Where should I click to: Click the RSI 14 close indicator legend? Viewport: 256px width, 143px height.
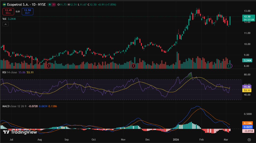point(10,72)
